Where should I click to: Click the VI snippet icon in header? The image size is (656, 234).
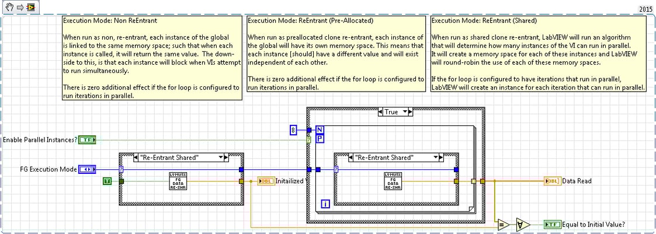(x=32, y=7)
